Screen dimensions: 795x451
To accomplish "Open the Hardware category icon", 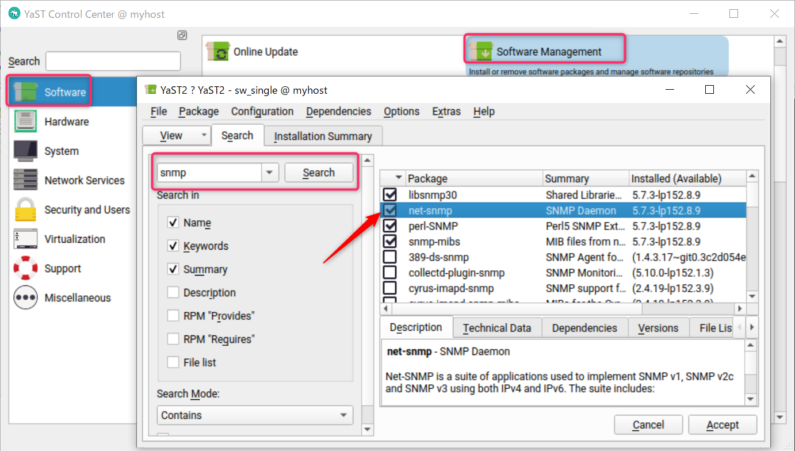I will point(25,121).
